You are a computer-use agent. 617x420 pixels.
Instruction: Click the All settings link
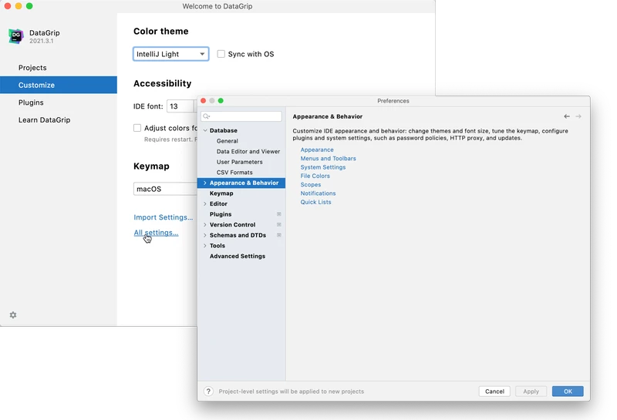[157, 233]
